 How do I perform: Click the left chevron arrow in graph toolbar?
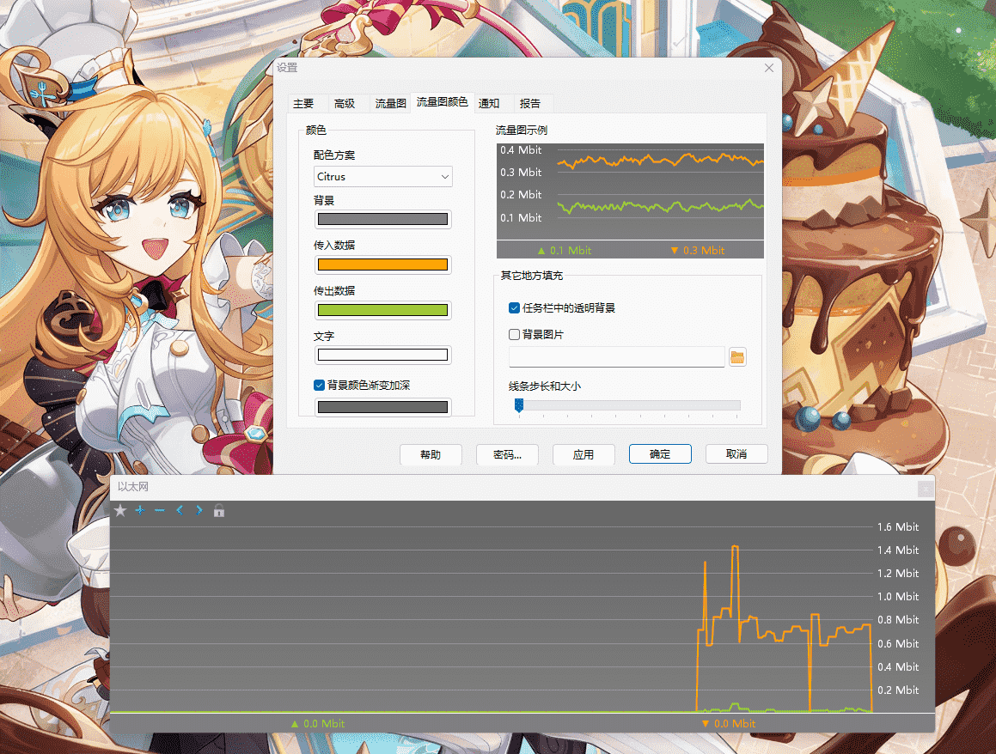179,510
